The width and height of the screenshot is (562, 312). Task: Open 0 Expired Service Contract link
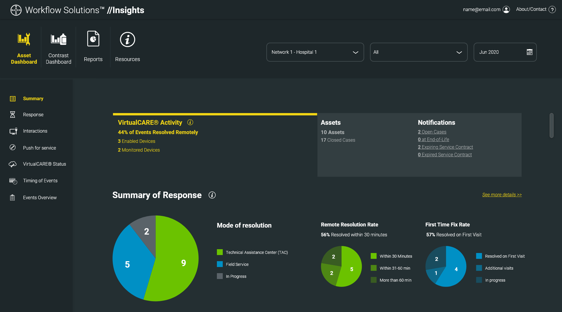click(x=445, y=155)
